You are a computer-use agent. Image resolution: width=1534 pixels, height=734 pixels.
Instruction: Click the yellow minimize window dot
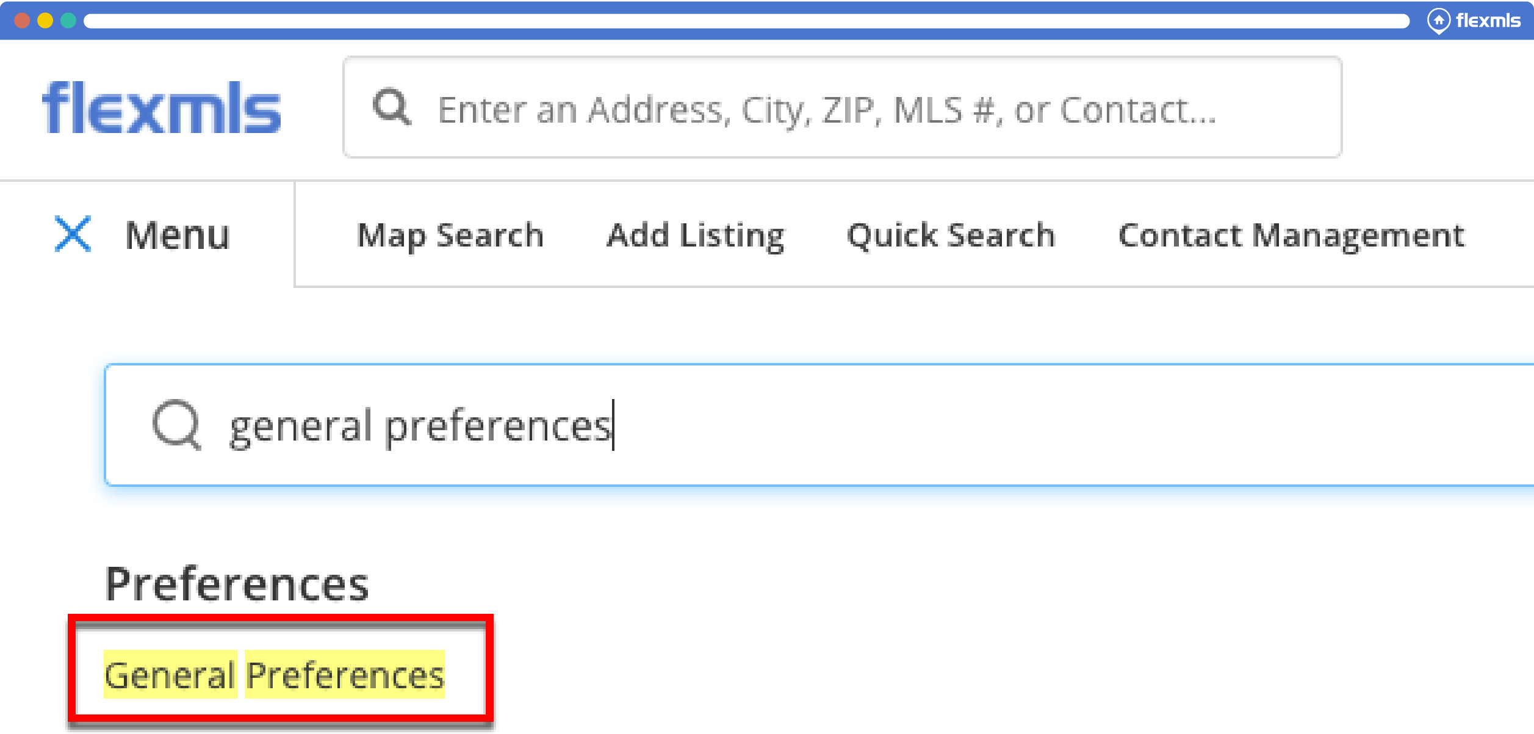pos(45,21)
